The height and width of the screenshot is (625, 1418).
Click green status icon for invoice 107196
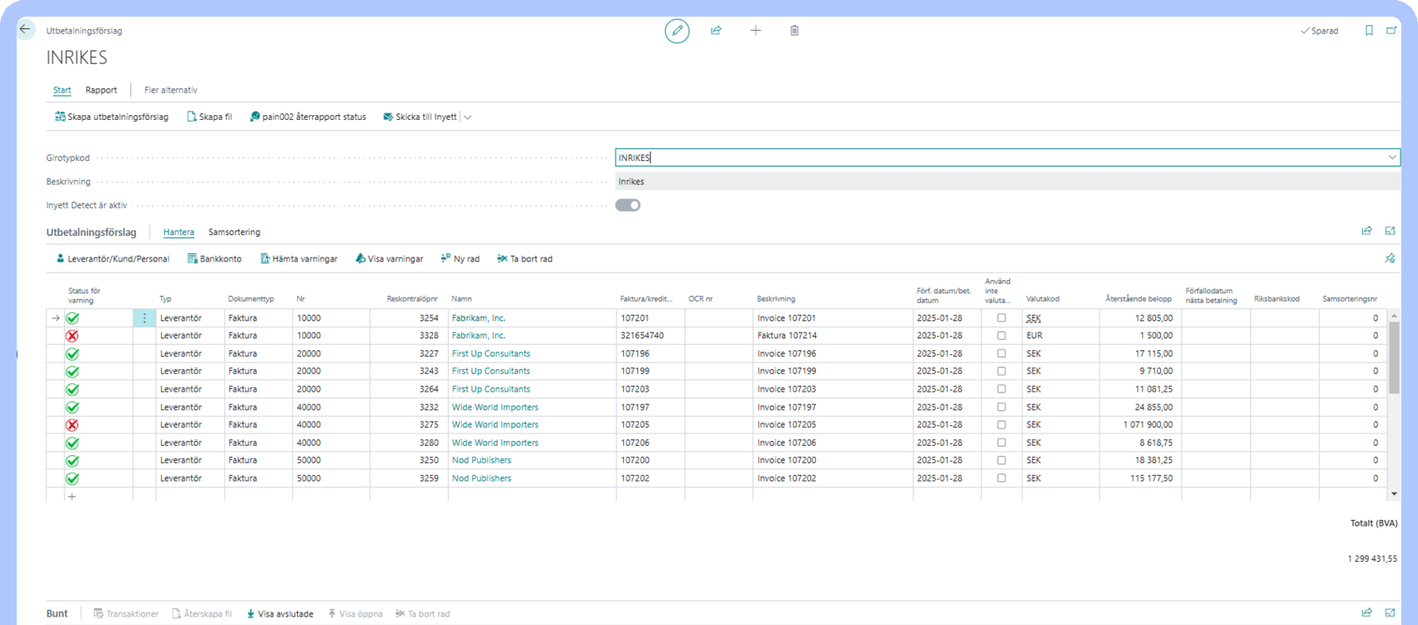coord(73,354)
